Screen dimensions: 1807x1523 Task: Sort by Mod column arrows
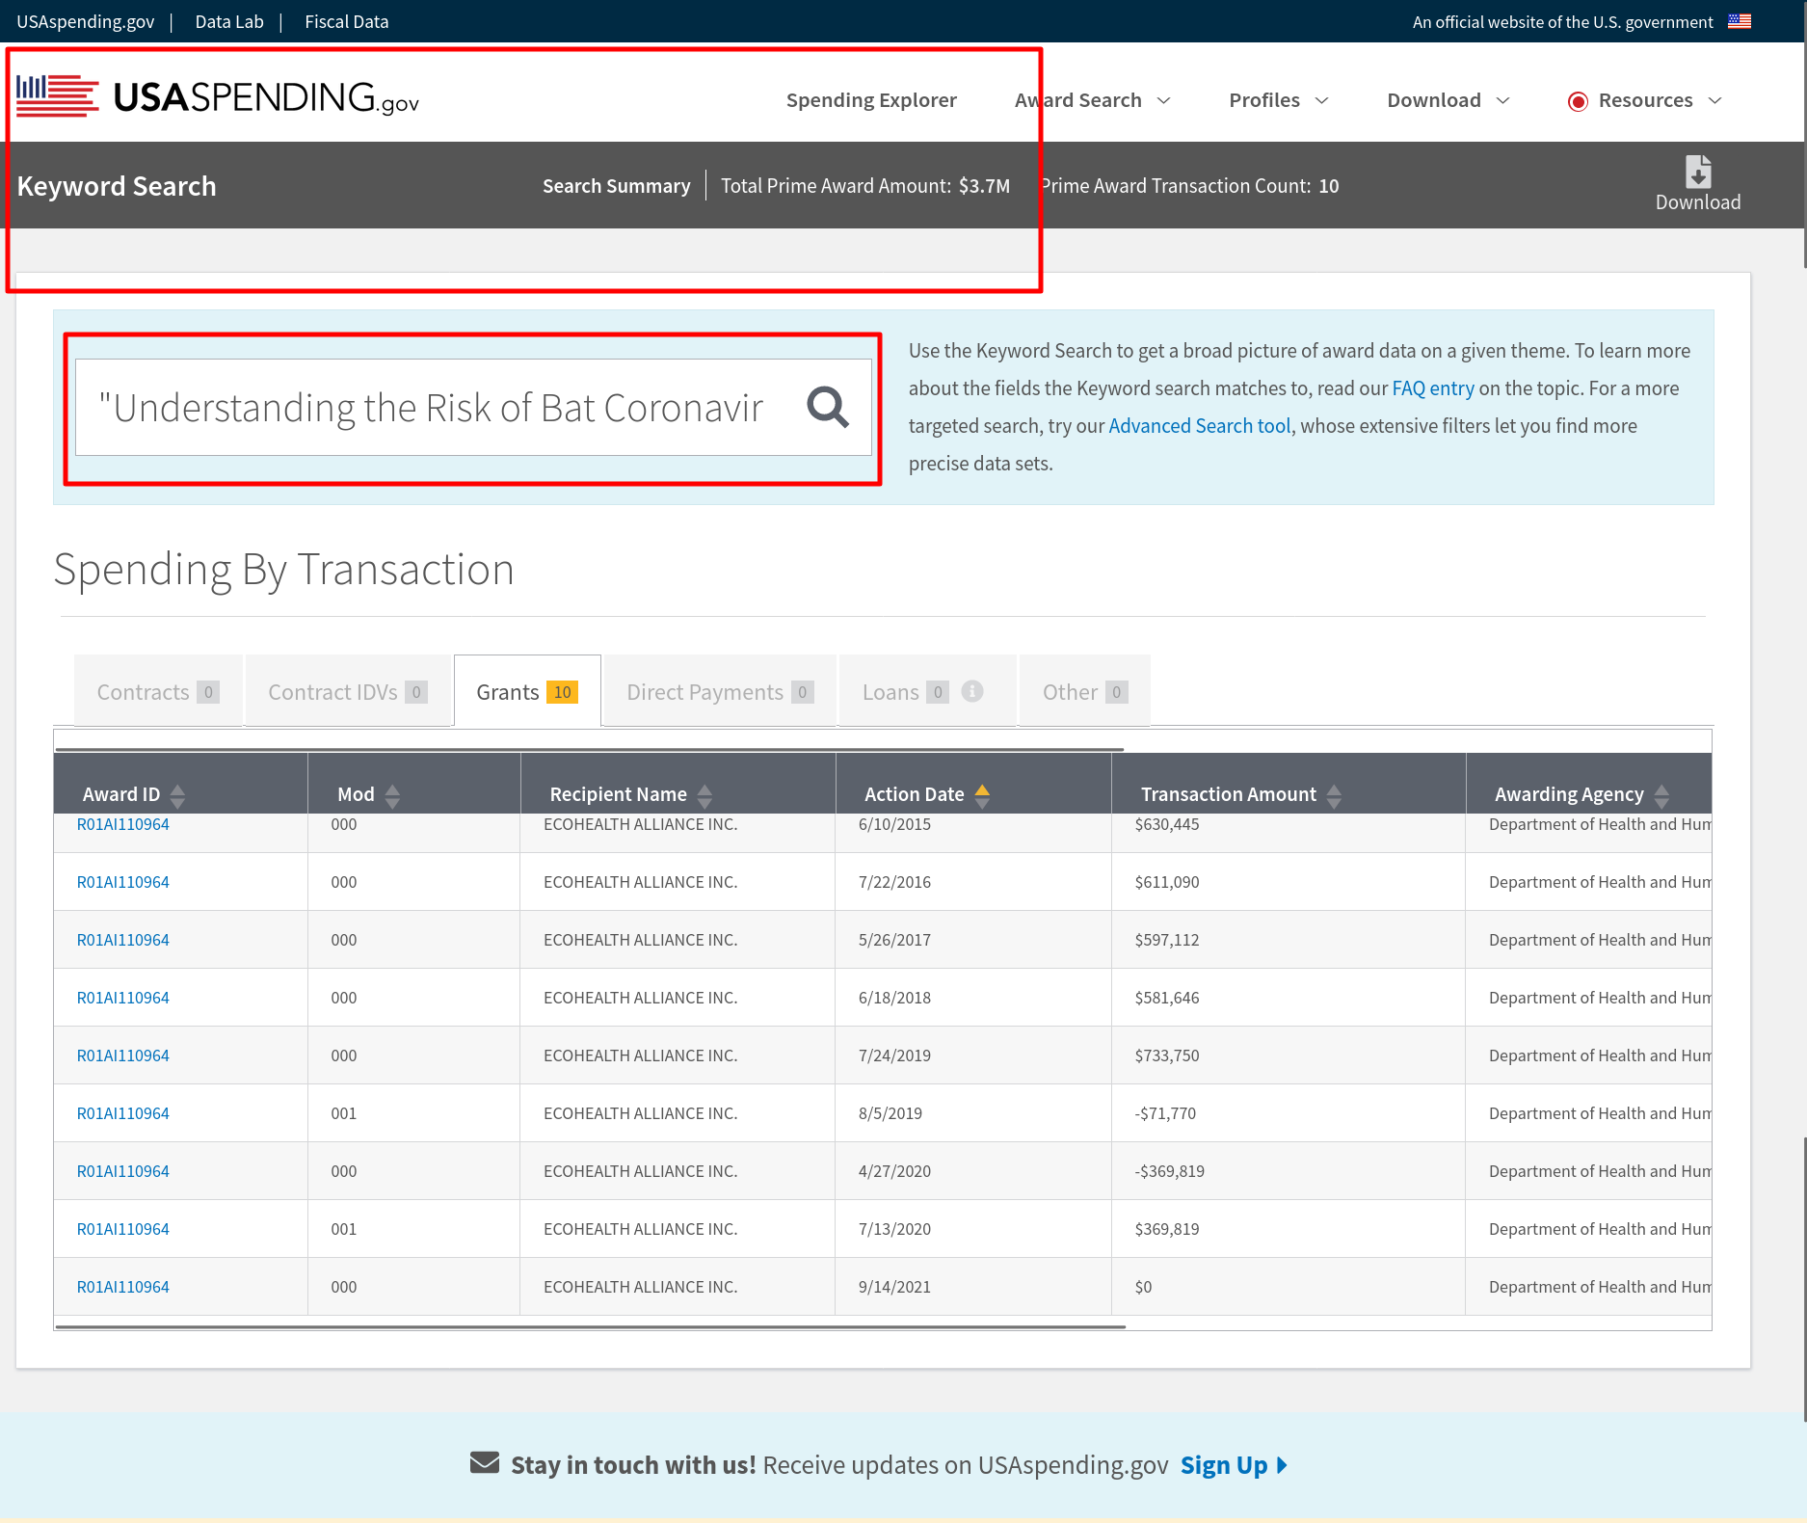(392, 795)
